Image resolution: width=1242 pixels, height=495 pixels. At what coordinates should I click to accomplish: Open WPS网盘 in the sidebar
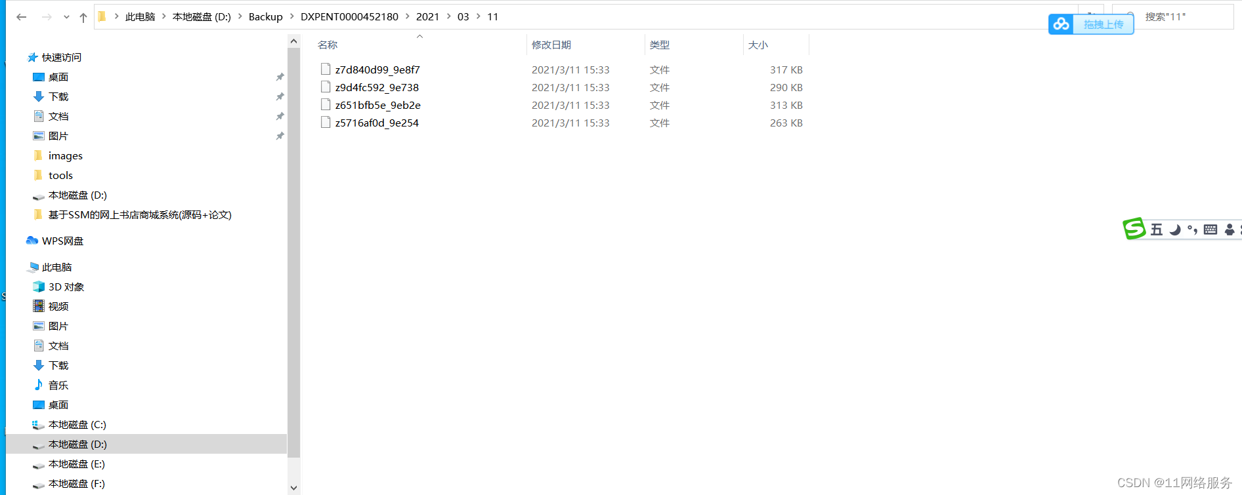click(x=62, y=241)
